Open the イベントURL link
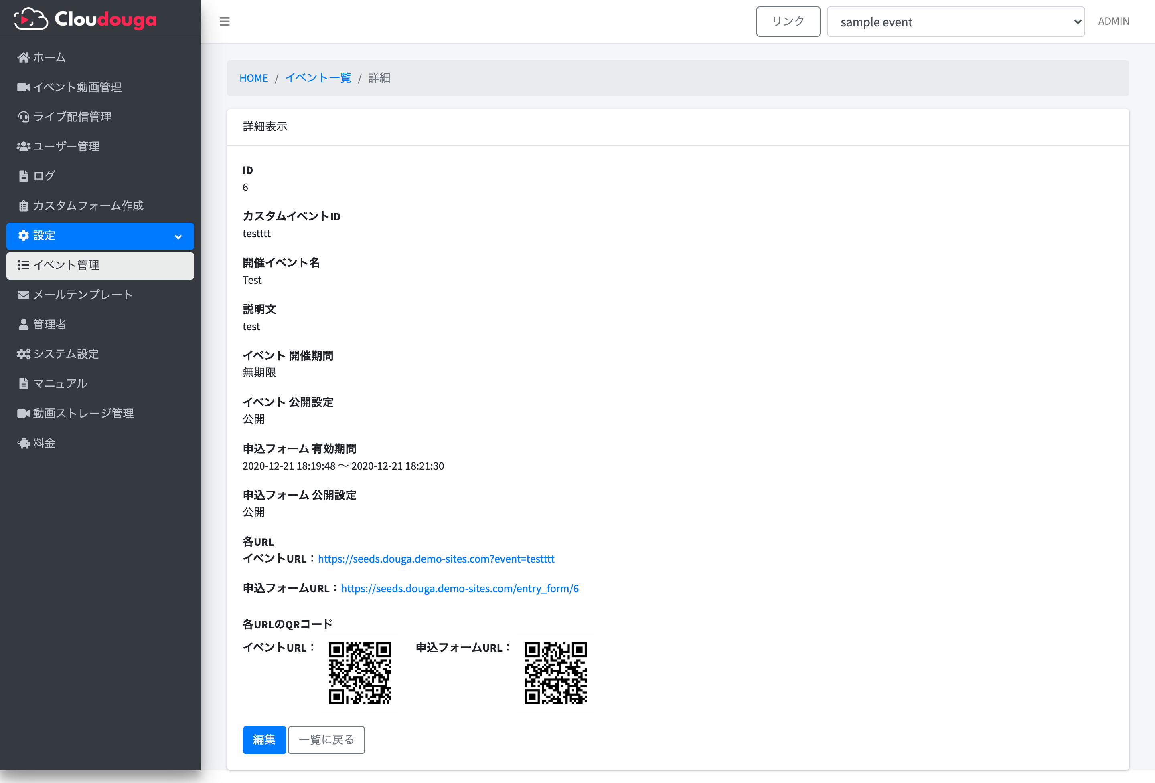1155x783 pixels. (x=436, y=559)
